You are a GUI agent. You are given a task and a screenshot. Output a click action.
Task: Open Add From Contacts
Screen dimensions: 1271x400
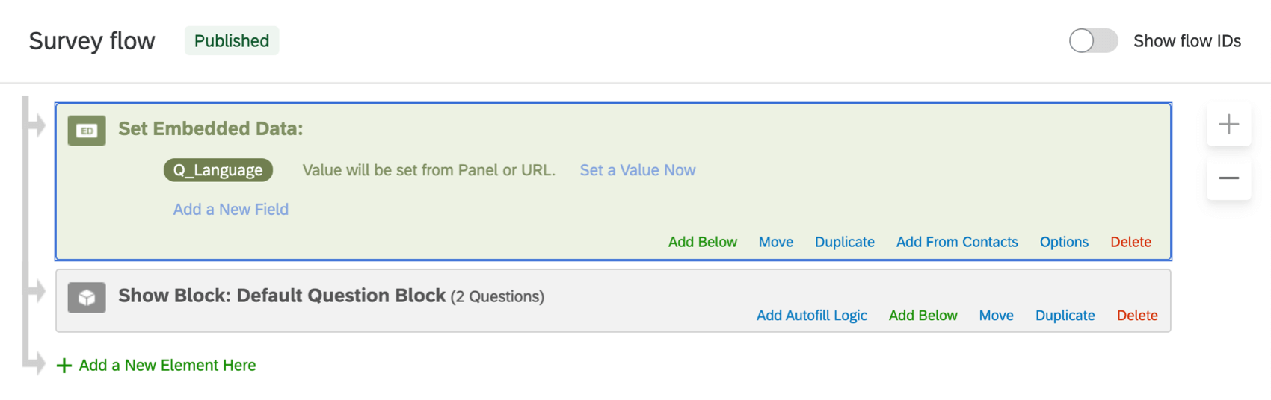click(956, 242)
